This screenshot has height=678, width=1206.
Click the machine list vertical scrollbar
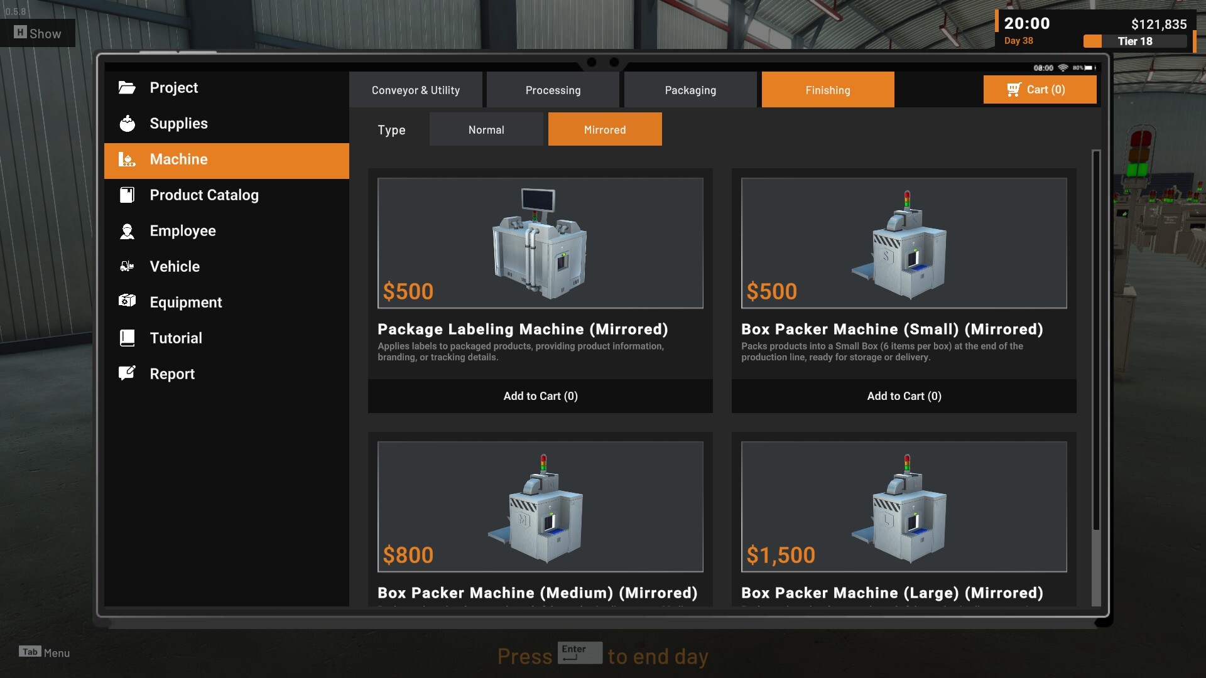1096,339
